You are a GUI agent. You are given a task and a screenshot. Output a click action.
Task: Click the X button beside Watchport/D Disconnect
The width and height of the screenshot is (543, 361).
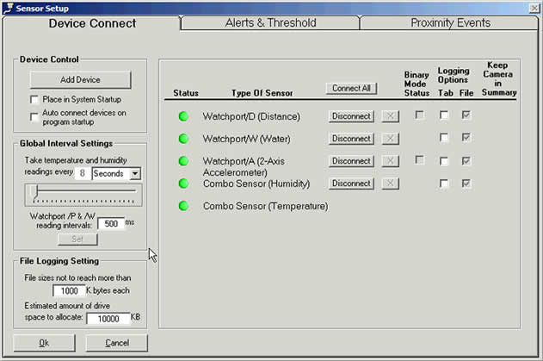390,116
